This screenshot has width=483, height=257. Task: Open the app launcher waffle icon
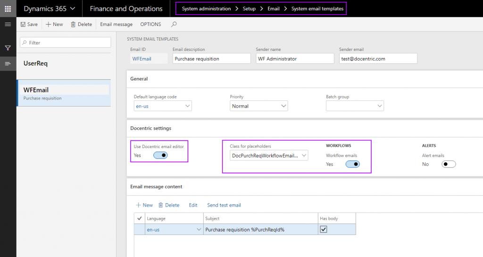pyautogui.click(x=8, y=8)
